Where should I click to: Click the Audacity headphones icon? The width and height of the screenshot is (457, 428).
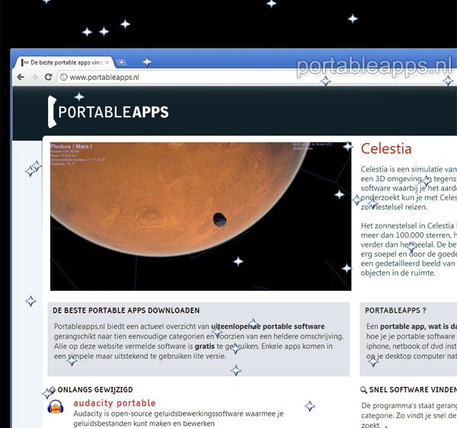point(56,409)
